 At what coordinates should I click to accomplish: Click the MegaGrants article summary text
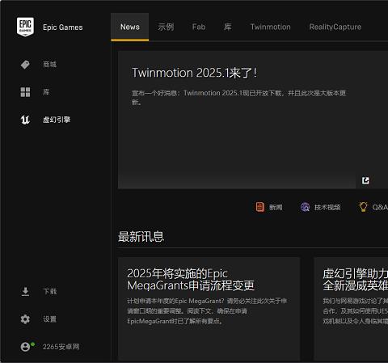point(207,311)
